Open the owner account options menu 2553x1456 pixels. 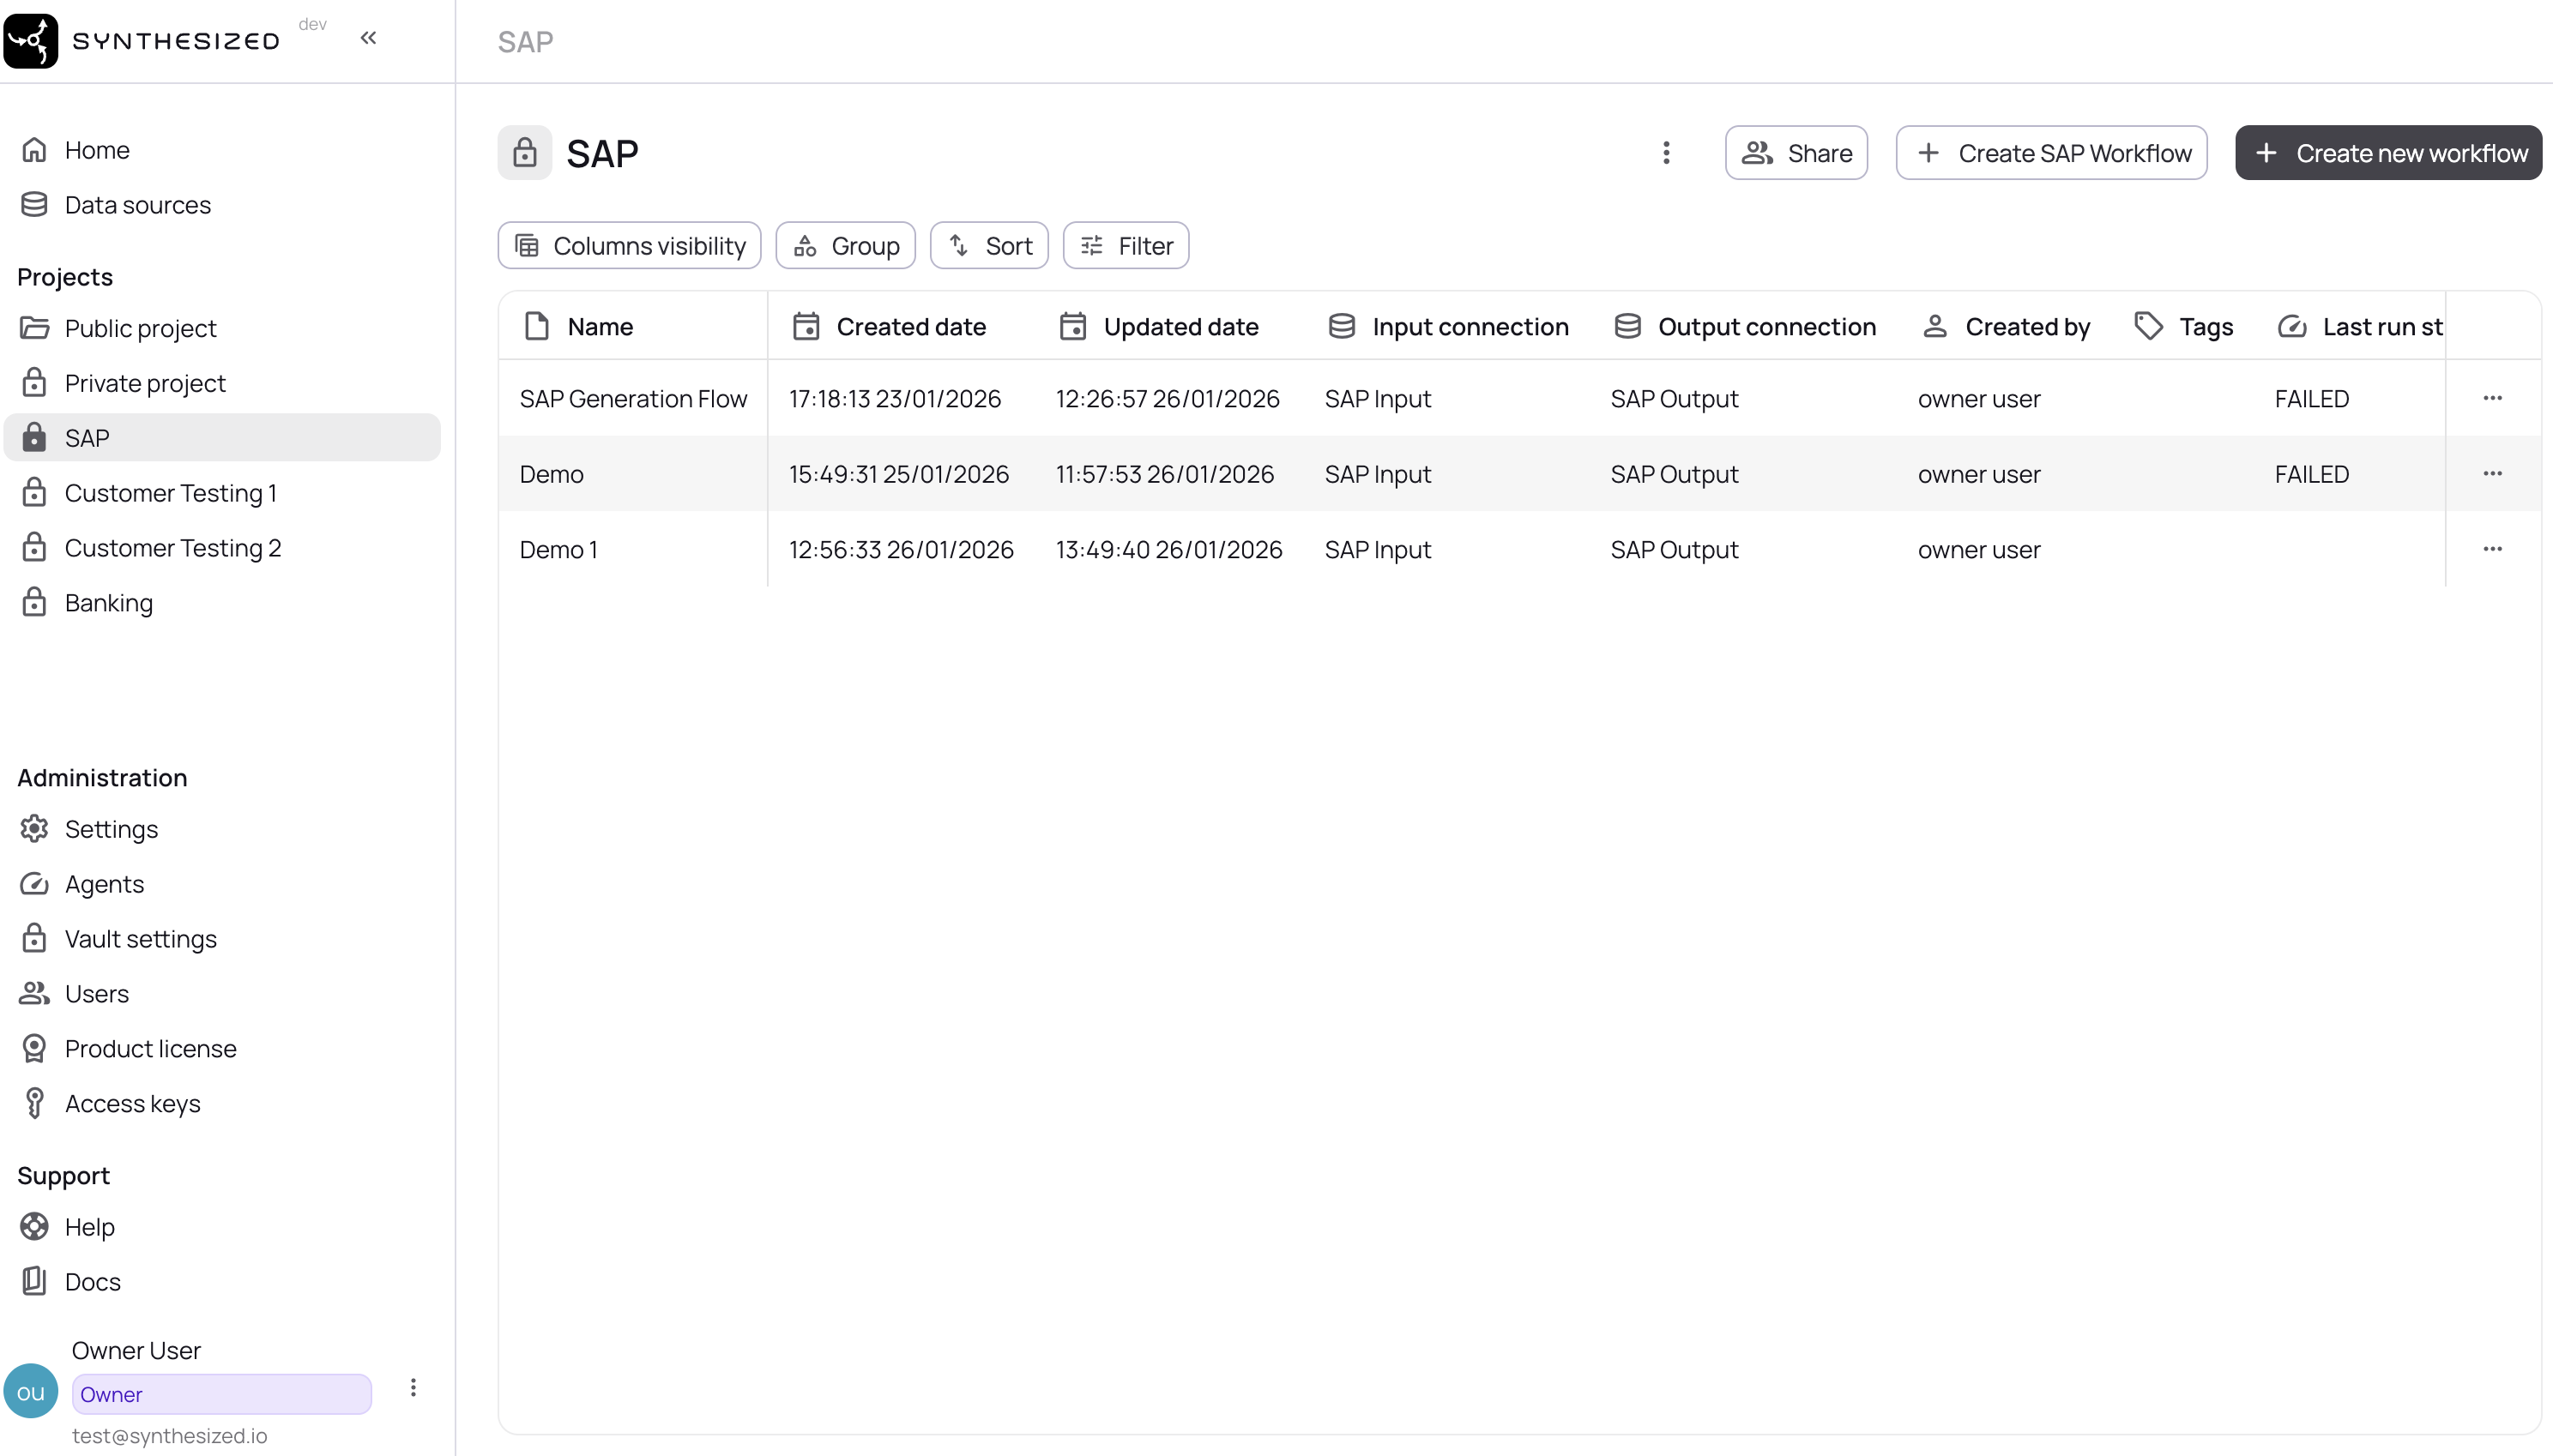pos(412,1387)
